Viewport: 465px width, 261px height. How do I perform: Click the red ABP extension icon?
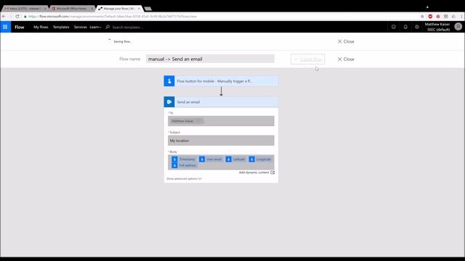click(430, 17)
